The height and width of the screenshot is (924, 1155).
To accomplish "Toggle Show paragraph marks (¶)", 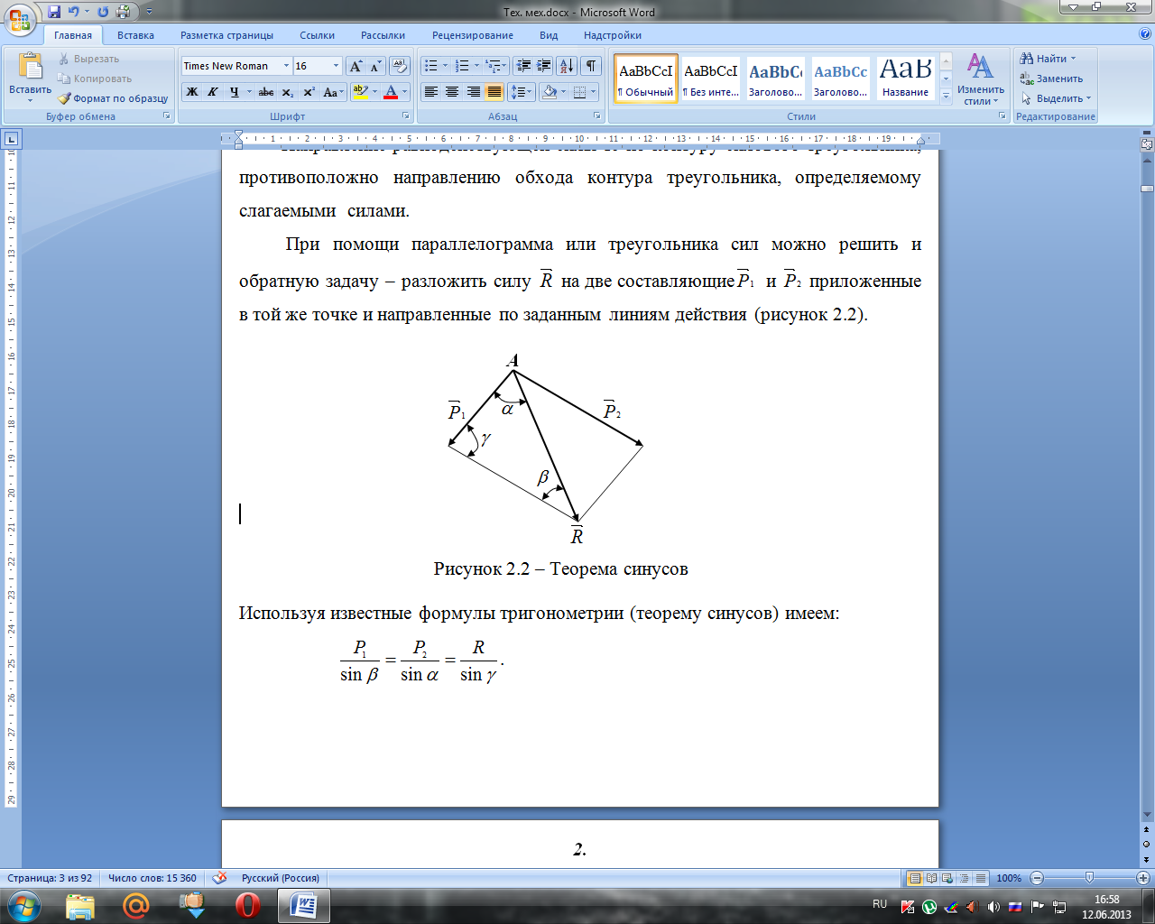I will pos(591,66).
